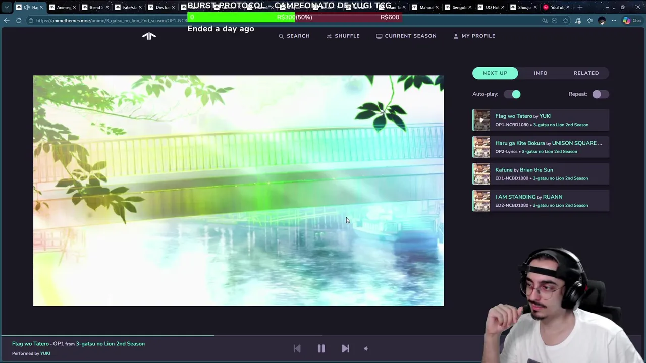Open the browser settings and more menu

click(x=614, y=21)
